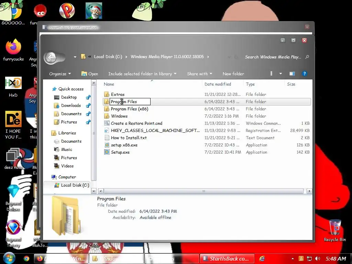Screen dimensions: 352x264
Task: Sort by the Type column header
Action: click(250, 84)
